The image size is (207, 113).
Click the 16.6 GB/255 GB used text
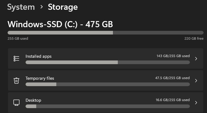[x=173, y=100]
